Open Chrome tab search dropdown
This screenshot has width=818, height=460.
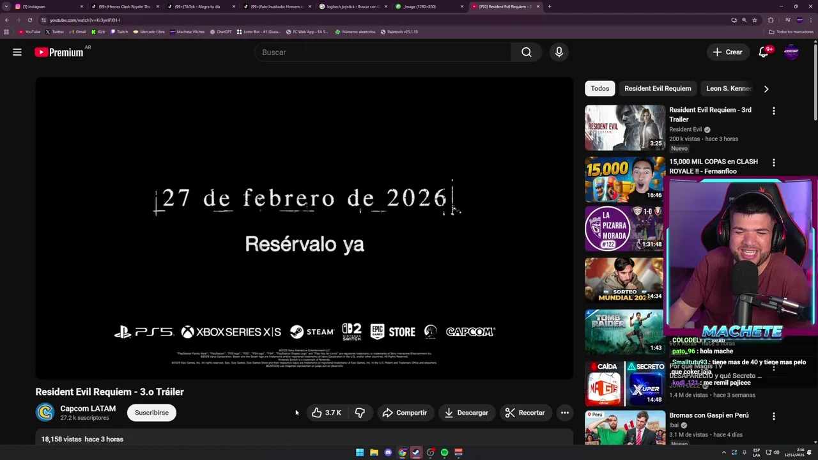[6, 6]
